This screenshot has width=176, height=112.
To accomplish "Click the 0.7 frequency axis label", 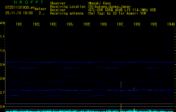I will [3, 93].
